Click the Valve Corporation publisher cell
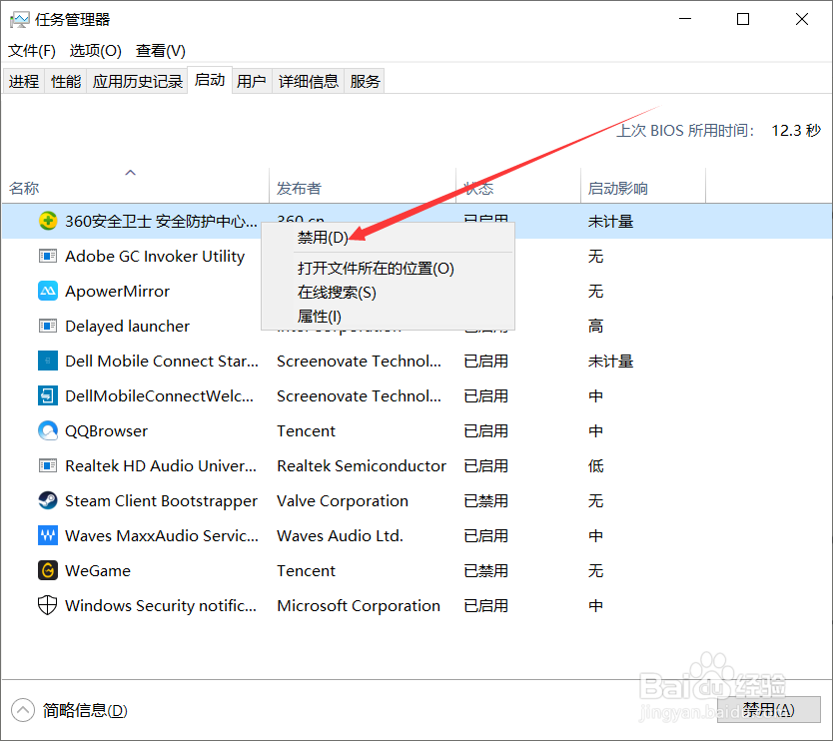Viewport: 833px width, 741px height. pos(343,501)
